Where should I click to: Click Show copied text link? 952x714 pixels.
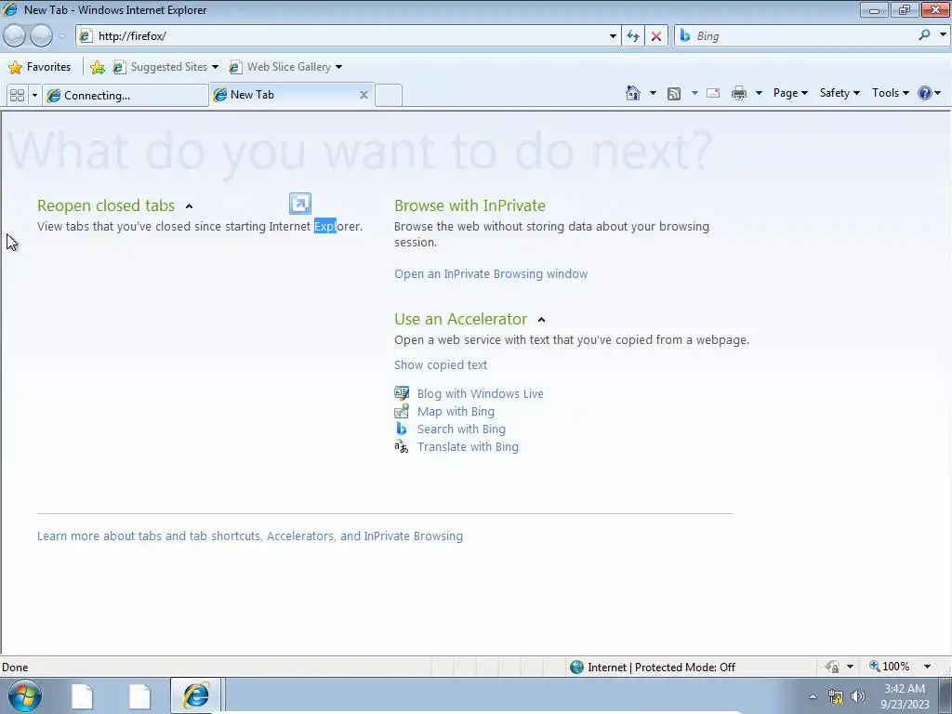point(440,364)
